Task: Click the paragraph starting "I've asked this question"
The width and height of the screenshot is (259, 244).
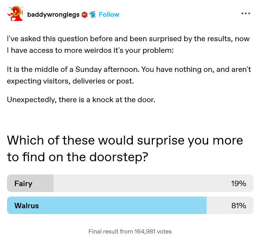Action: click(x=128, y=44)
